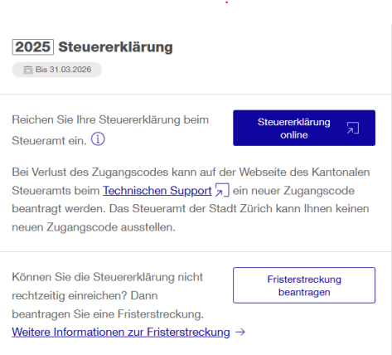392x355 pixels.
Task: Click text 'Bei Verlust des Zugangscodes'
Action: (90, 172)
